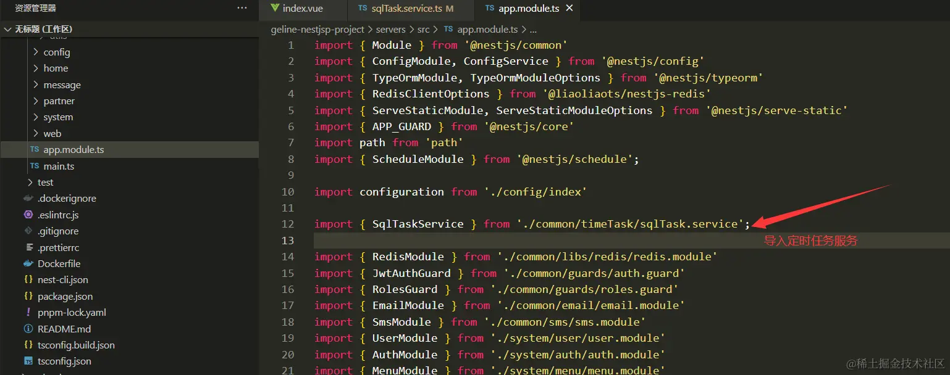The height and width of the screenshot is (375, 950).
Task: Open the explorer more actions ellipsis
Action: pos(242,8)
